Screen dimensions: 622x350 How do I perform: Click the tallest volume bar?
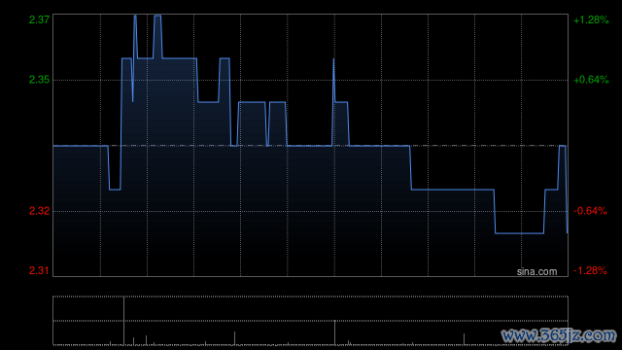click(123, 321)
